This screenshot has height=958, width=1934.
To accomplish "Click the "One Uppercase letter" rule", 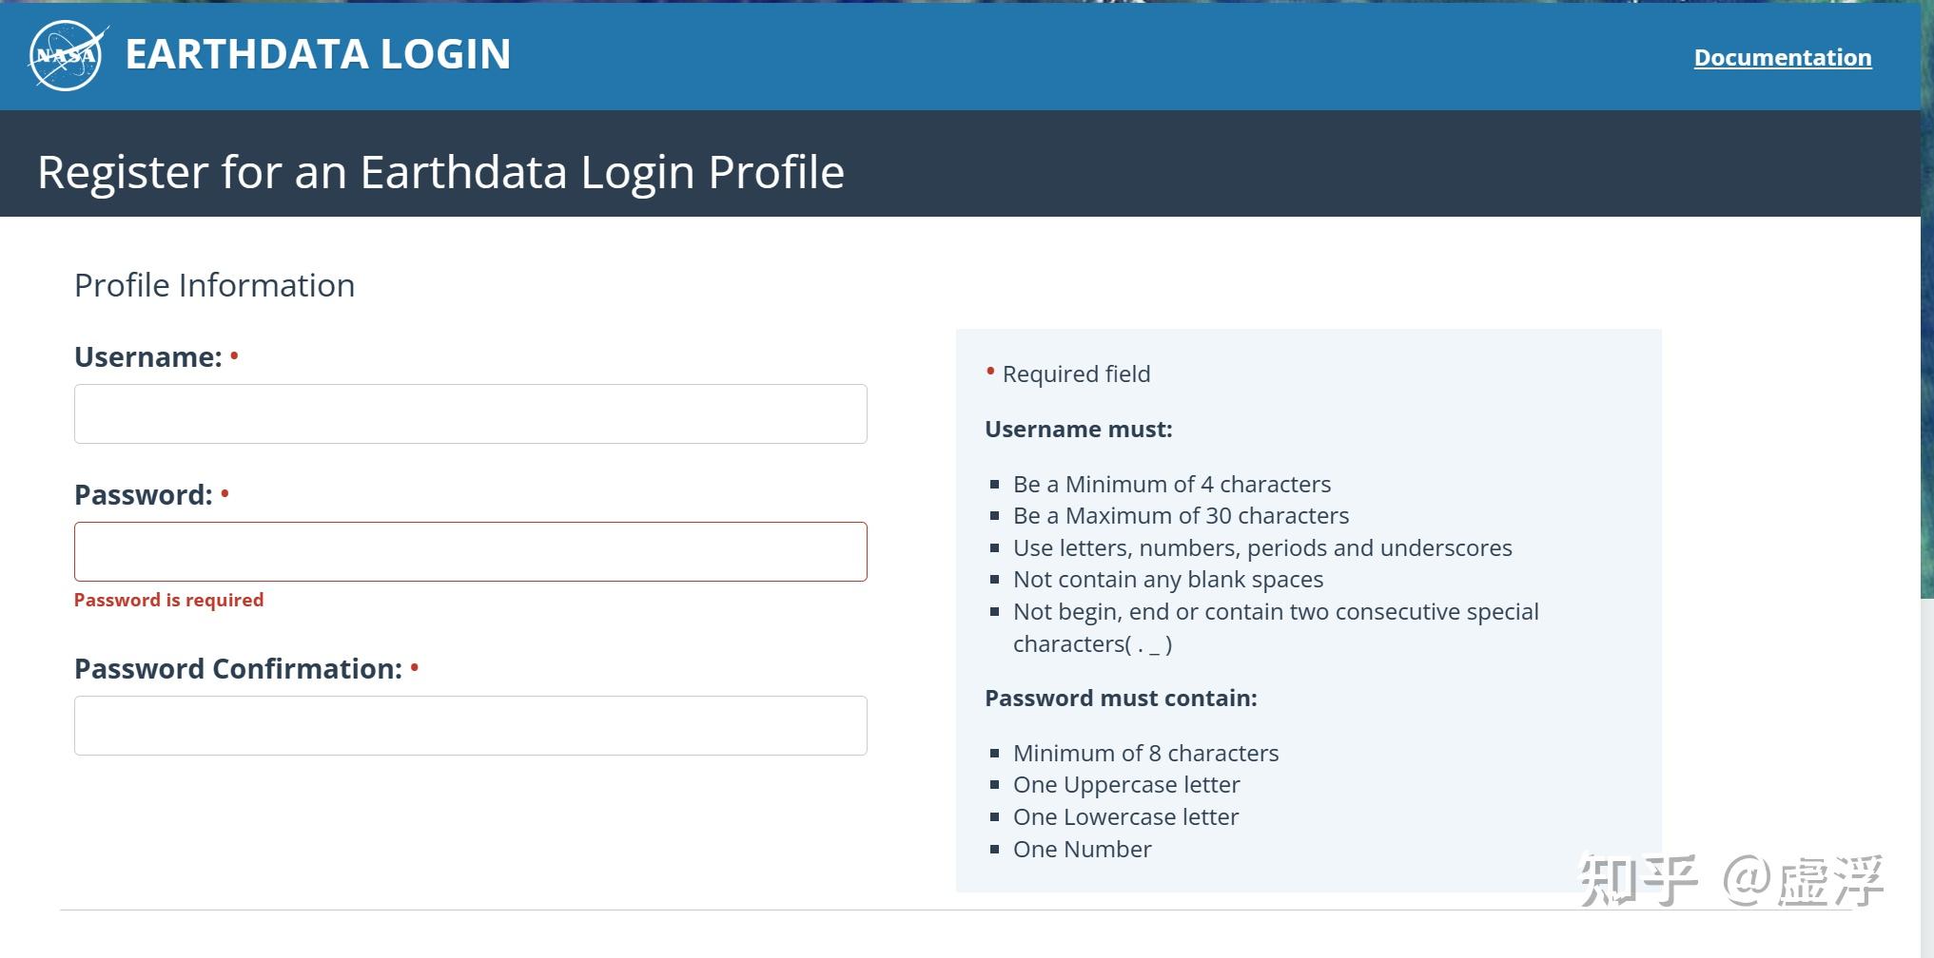I will tap(1126, 785).
